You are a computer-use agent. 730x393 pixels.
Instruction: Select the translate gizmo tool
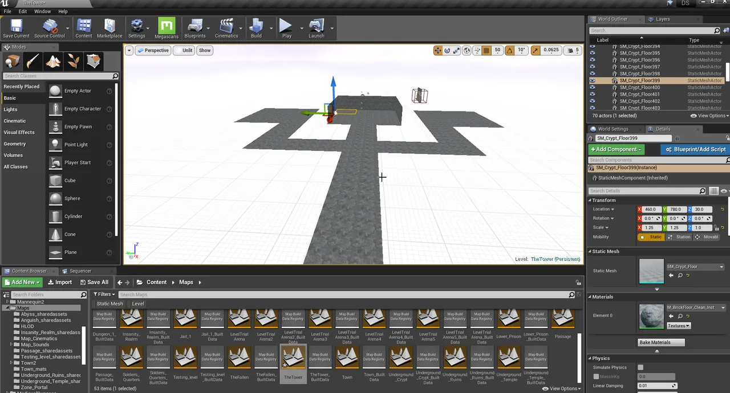click(x=438, y=50)
